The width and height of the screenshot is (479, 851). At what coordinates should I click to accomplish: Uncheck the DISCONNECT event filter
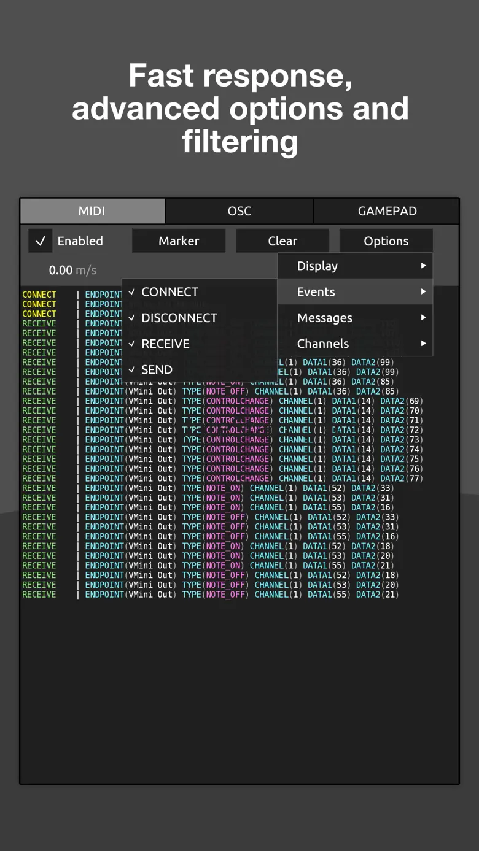pos(199,318)
